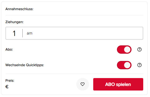This screenshot has width=150, height=97.
Task: Open the Ziehungen selection box
Action: coord(74,33)
